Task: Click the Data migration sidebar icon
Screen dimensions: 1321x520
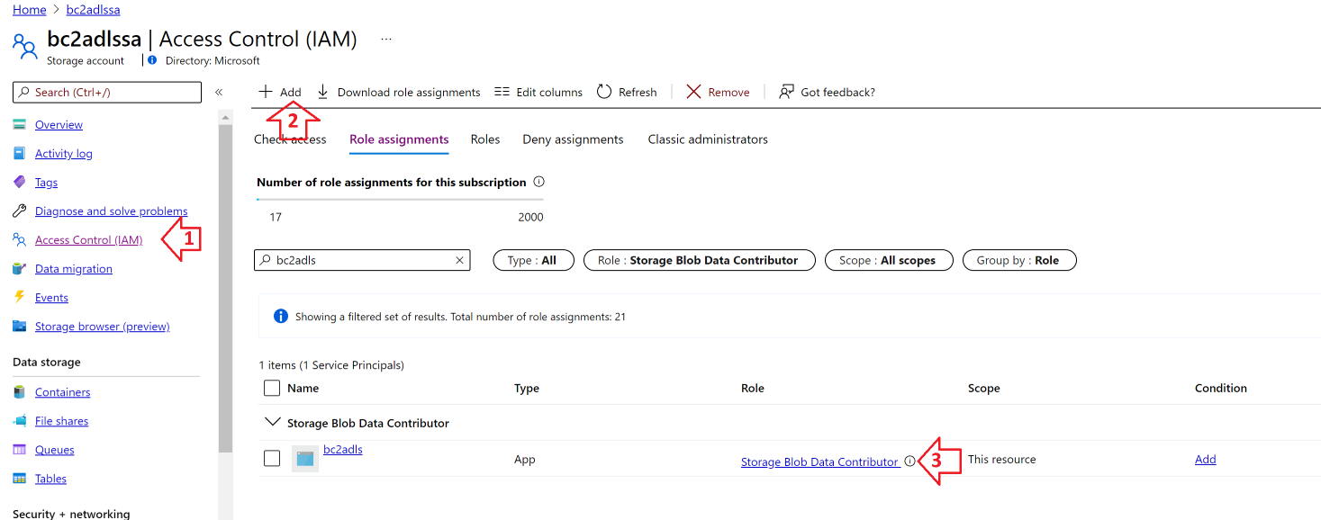Action: tap(20, 269)
